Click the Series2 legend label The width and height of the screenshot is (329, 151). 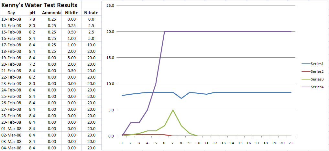click(317, 71)
